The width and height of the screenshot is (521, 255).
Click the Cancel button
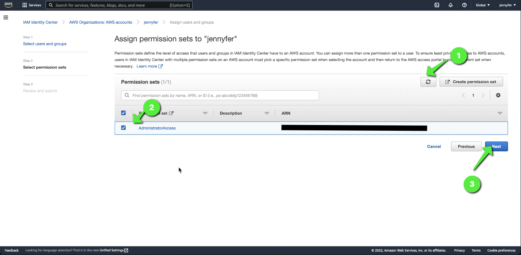pos(434,146)
